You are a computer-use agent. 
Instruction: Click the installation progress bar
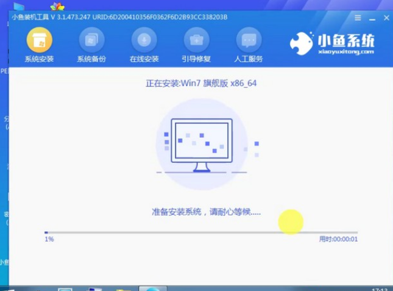coord(201,232)
